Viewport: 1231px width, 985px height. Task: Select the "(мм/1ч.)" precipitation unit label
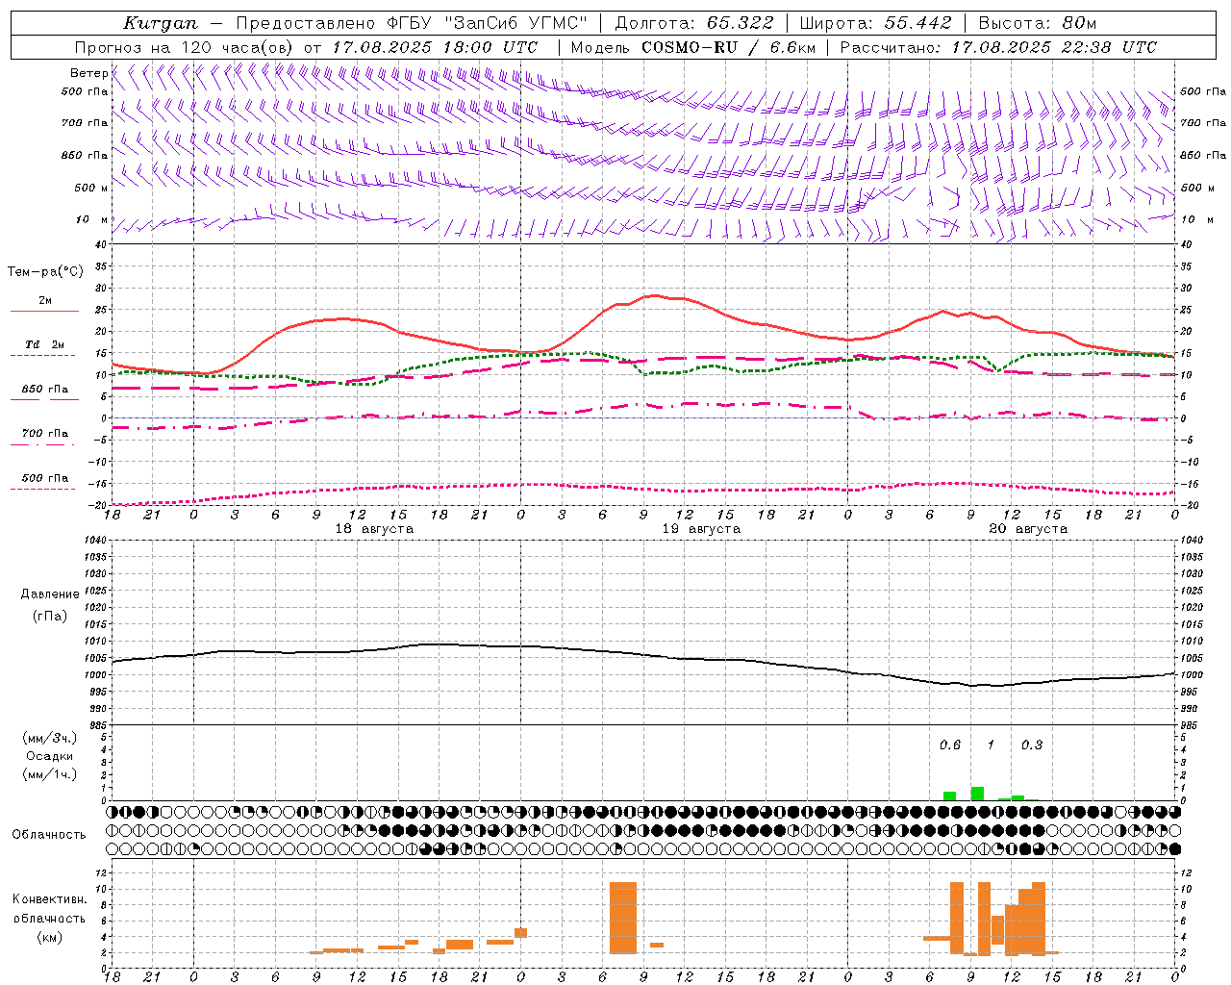(50, 774)
